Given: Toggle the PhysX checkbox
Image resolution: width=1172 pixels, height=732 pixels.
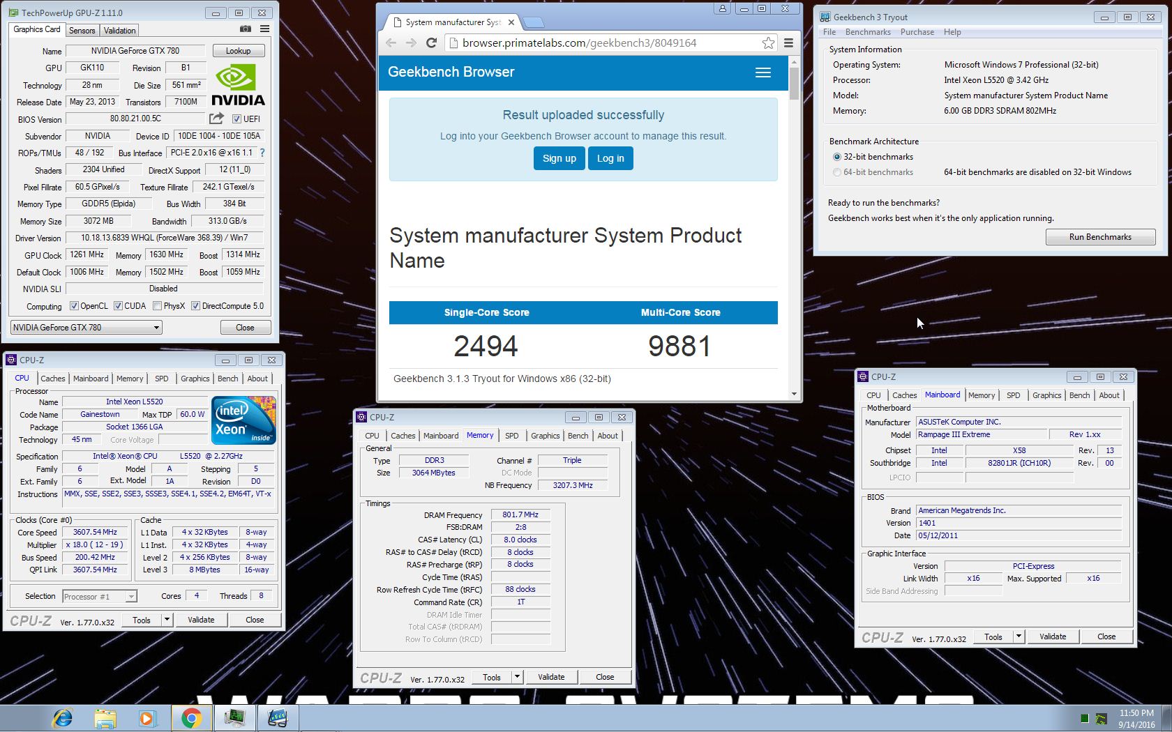Looking at the screenshot, I should 158,306.
